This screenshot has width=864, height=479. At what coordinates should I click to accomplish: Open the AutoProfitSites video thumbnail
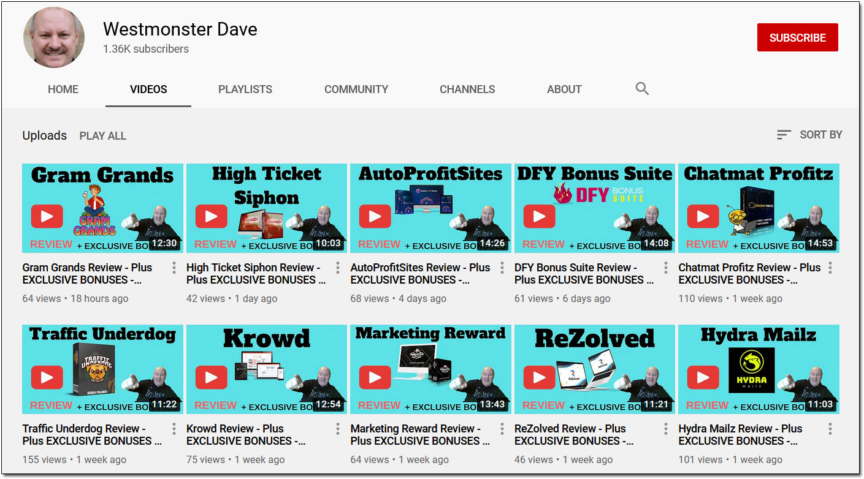click(430, 208)
